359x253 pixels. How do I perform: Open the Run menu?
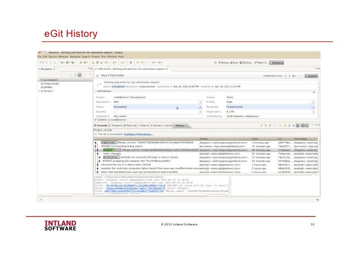(104, 57)
